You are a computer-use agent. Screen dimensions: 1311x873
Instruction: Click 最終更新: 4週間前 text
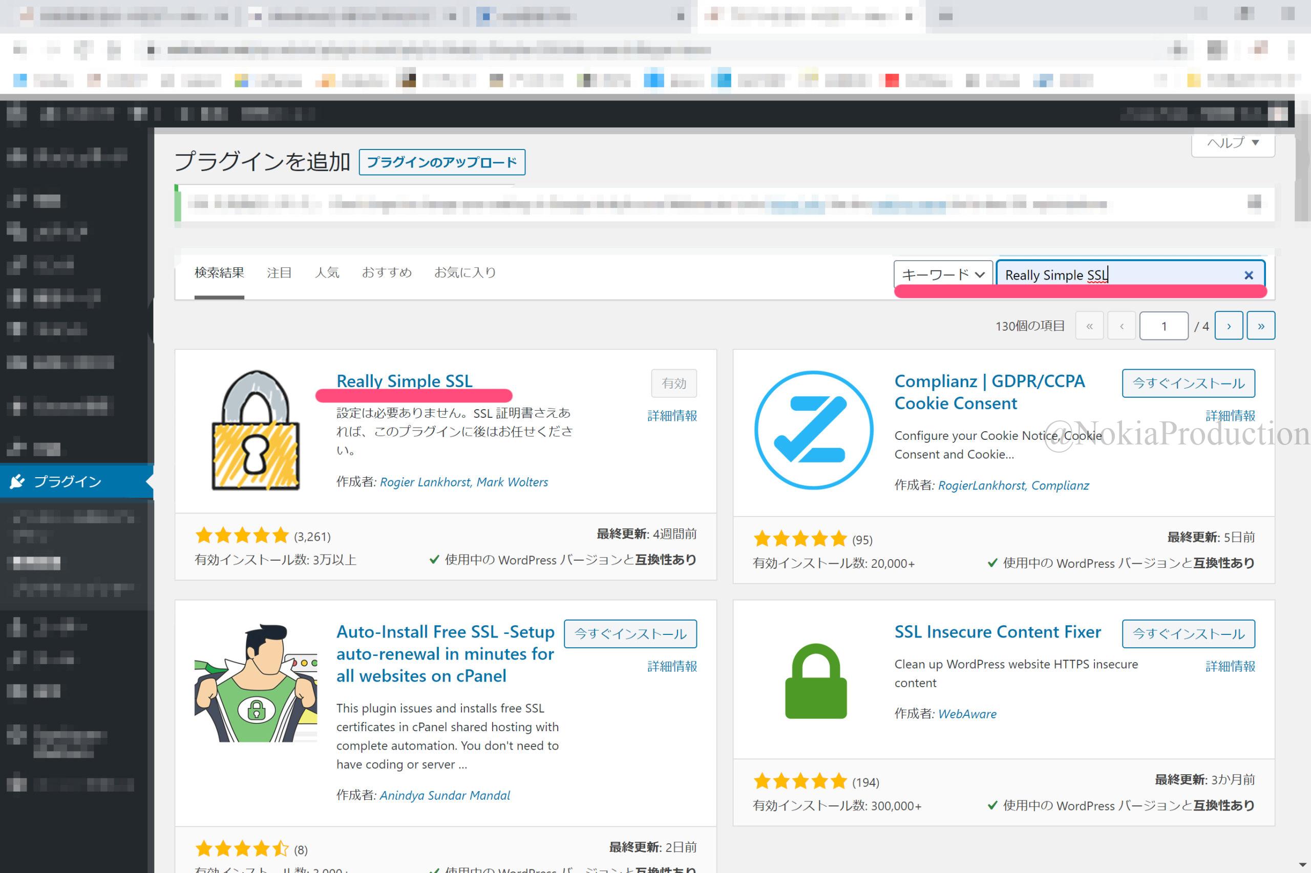click(x=646, y=534)
